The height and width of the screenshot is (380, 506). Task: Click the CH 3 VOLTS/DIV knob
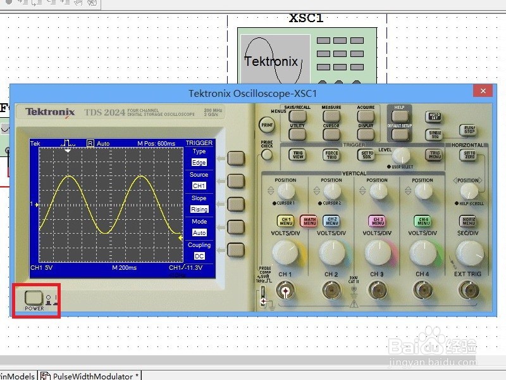(378, 253)
